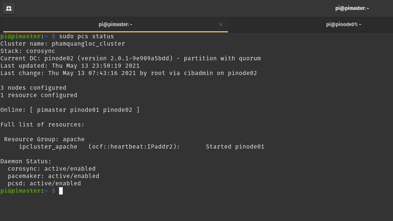Close the pi@pimaster terminal tab
Image resolution: width=393 pixels, height=221 pixels.
pyautogui.click(x=221, y=25)
